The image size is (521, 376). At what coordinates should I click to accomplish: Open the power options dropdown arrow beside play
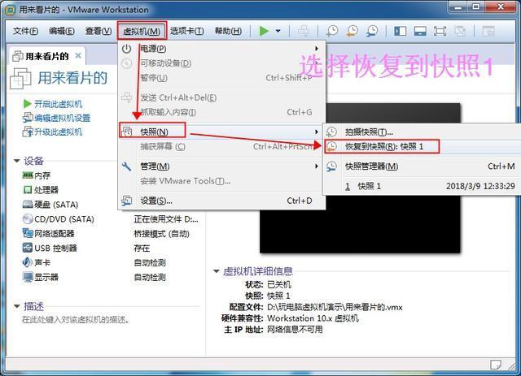(278, 31)
